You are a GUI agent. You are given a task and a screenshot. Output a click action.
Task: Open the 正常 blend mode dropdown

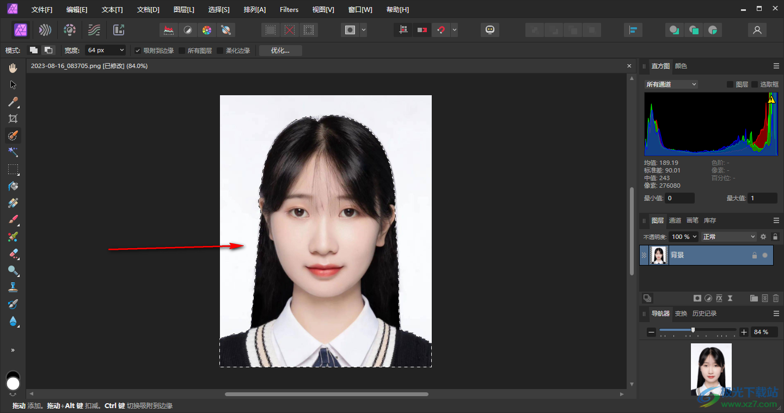coord(729,237)
